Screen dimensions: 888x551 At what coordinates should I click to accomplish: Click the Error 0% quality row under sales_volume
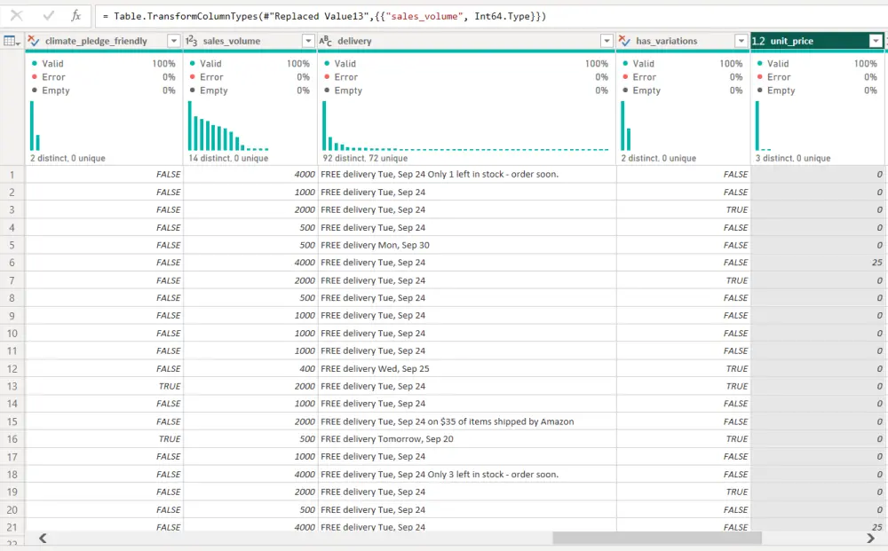250,77
